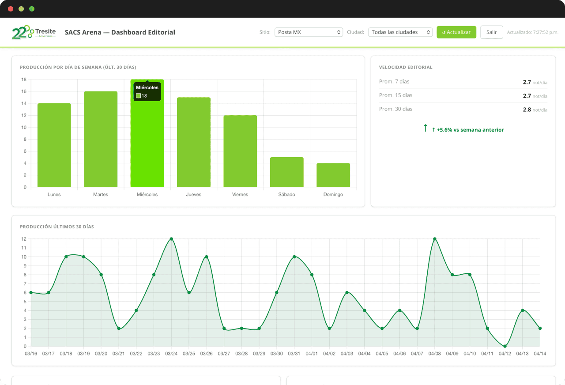Open the Sitio dropdown showing Posta MX
This screenshot has height=385, width=565.
coord(309,32)
